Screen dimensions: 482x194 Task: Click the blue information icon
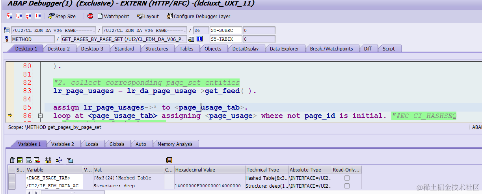click(200, 39)
